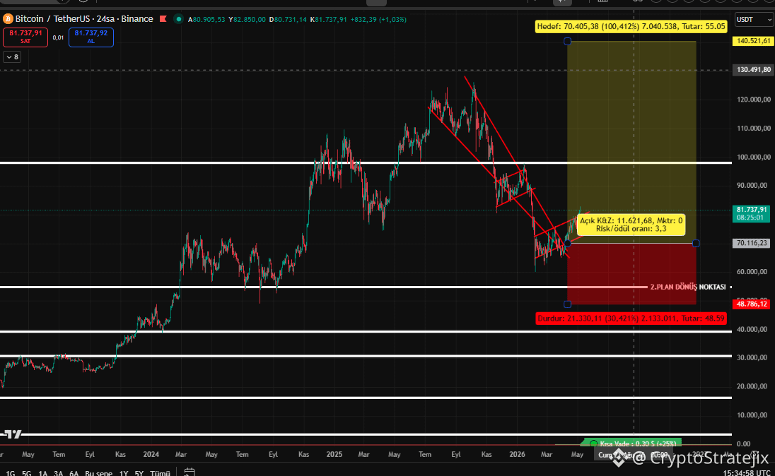The width and height of the screenshot is (775, 476).
Task: Select the 6A time range
Action: click(74, 473)
